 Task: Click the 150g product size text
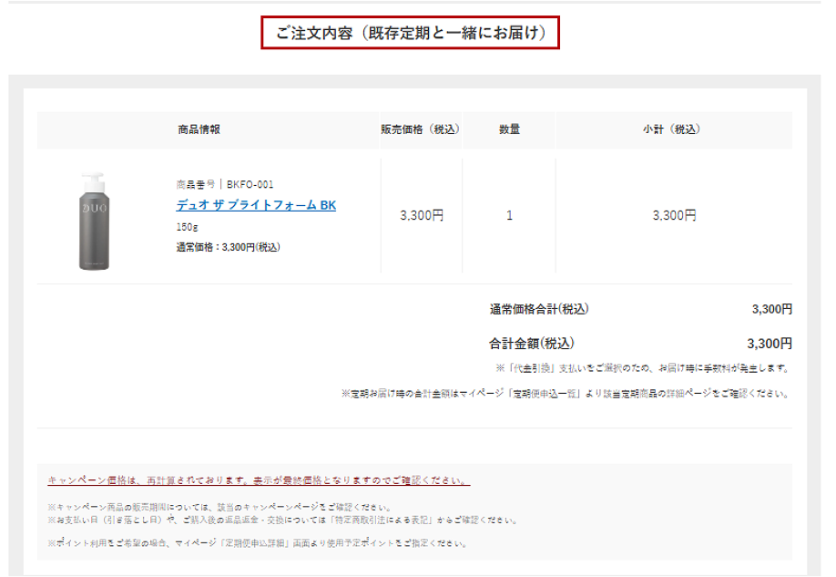[x=188, y=227]
